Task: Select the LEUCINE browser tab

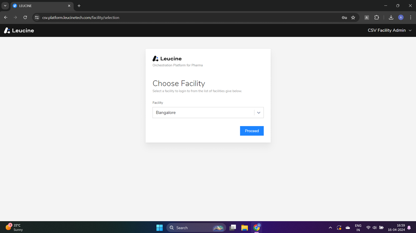Action: (x=42, y=6)
